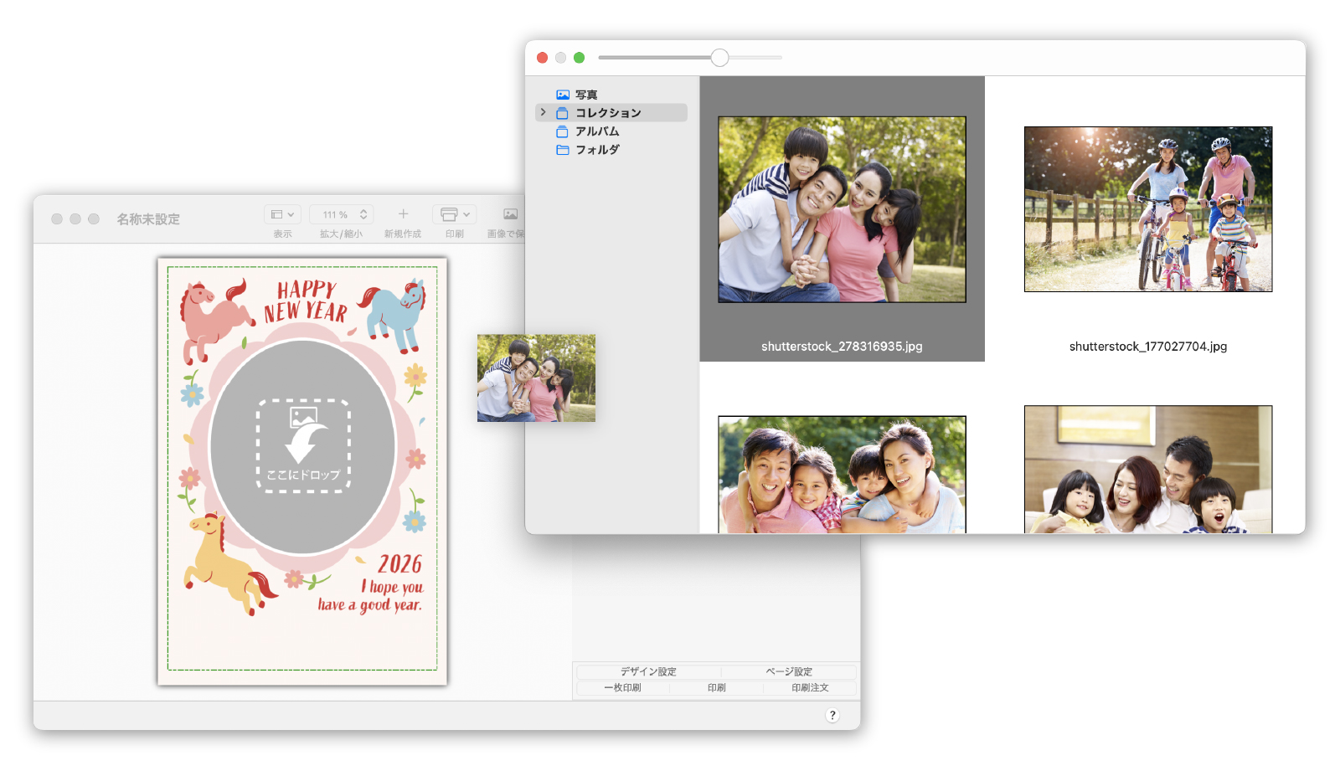This screenshot has width=1340, height=771.
Task: Open the help question mark button
Action: pos(832,715)
